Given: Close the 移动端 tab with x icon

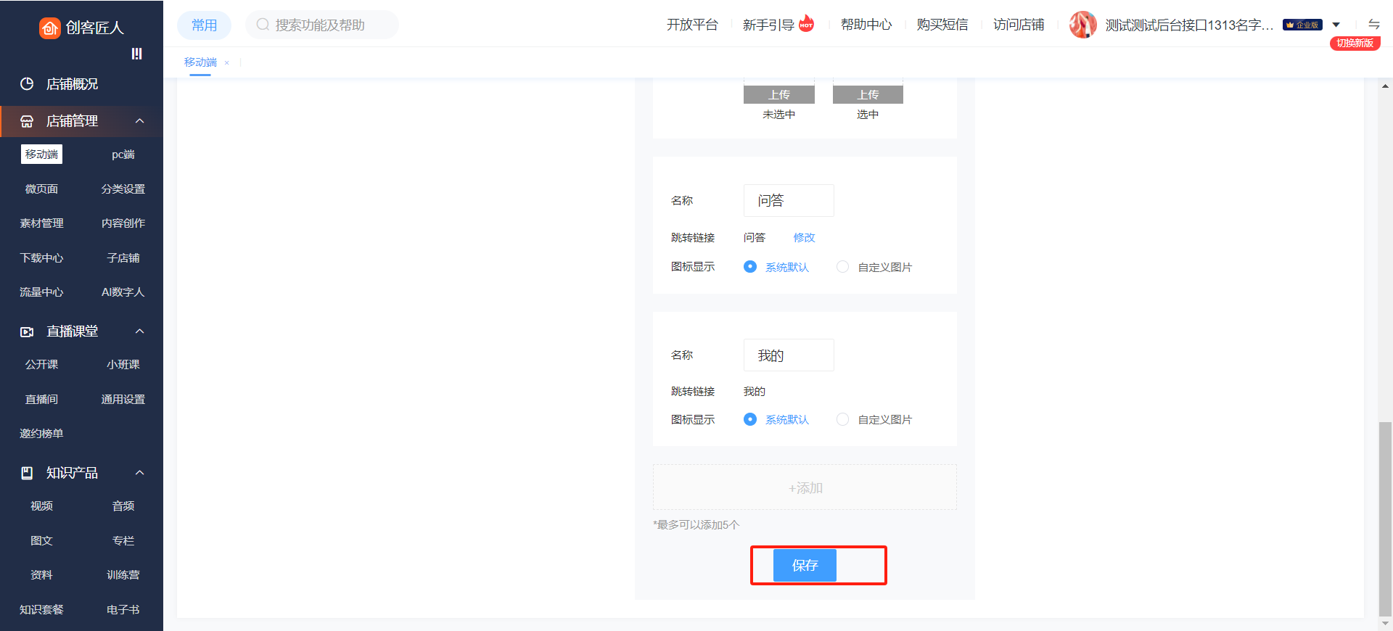Looking at the screenshot, I should pos(227,63).
